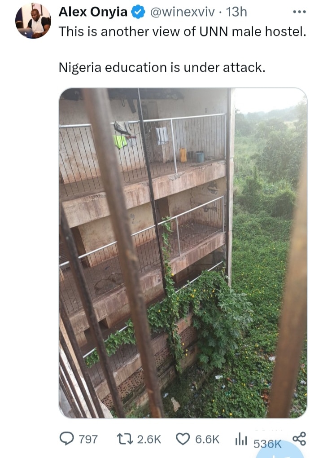Tap the share icon on tweet
Screen dimensions: 323x458
299,439
